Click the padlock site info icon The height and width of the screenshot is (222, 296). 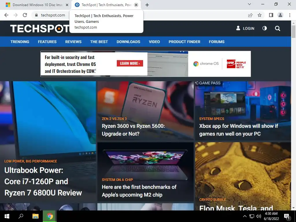tap(36, 15)
